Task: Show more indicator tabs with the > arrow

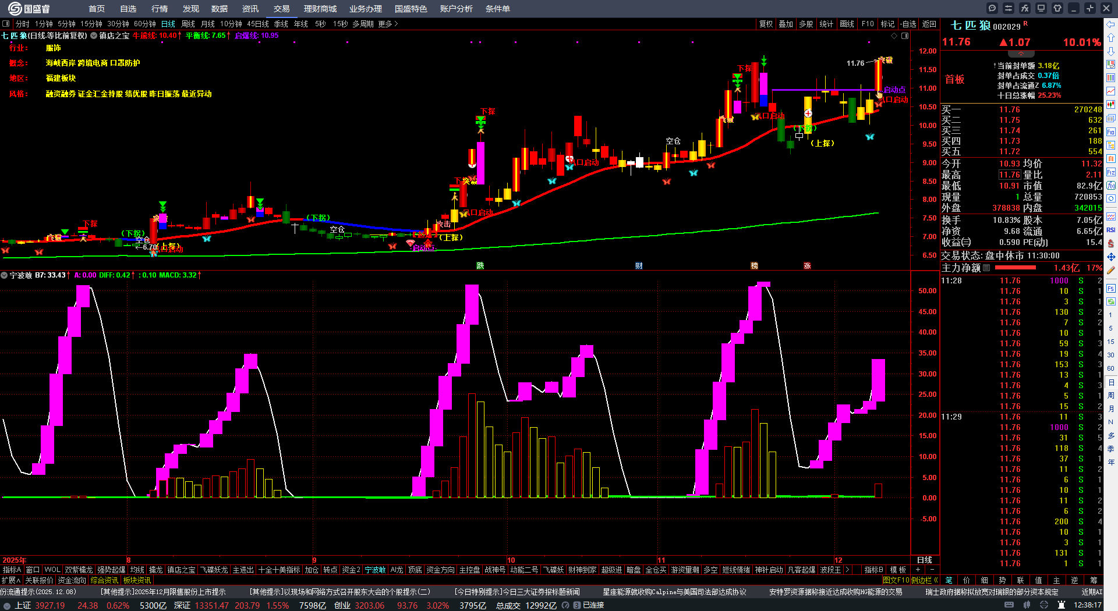Action: tap(847, 570)
